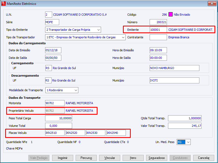Click Município field NOVO HAMBURGO
Screen dimensions: 218x163
pos(174,68)
